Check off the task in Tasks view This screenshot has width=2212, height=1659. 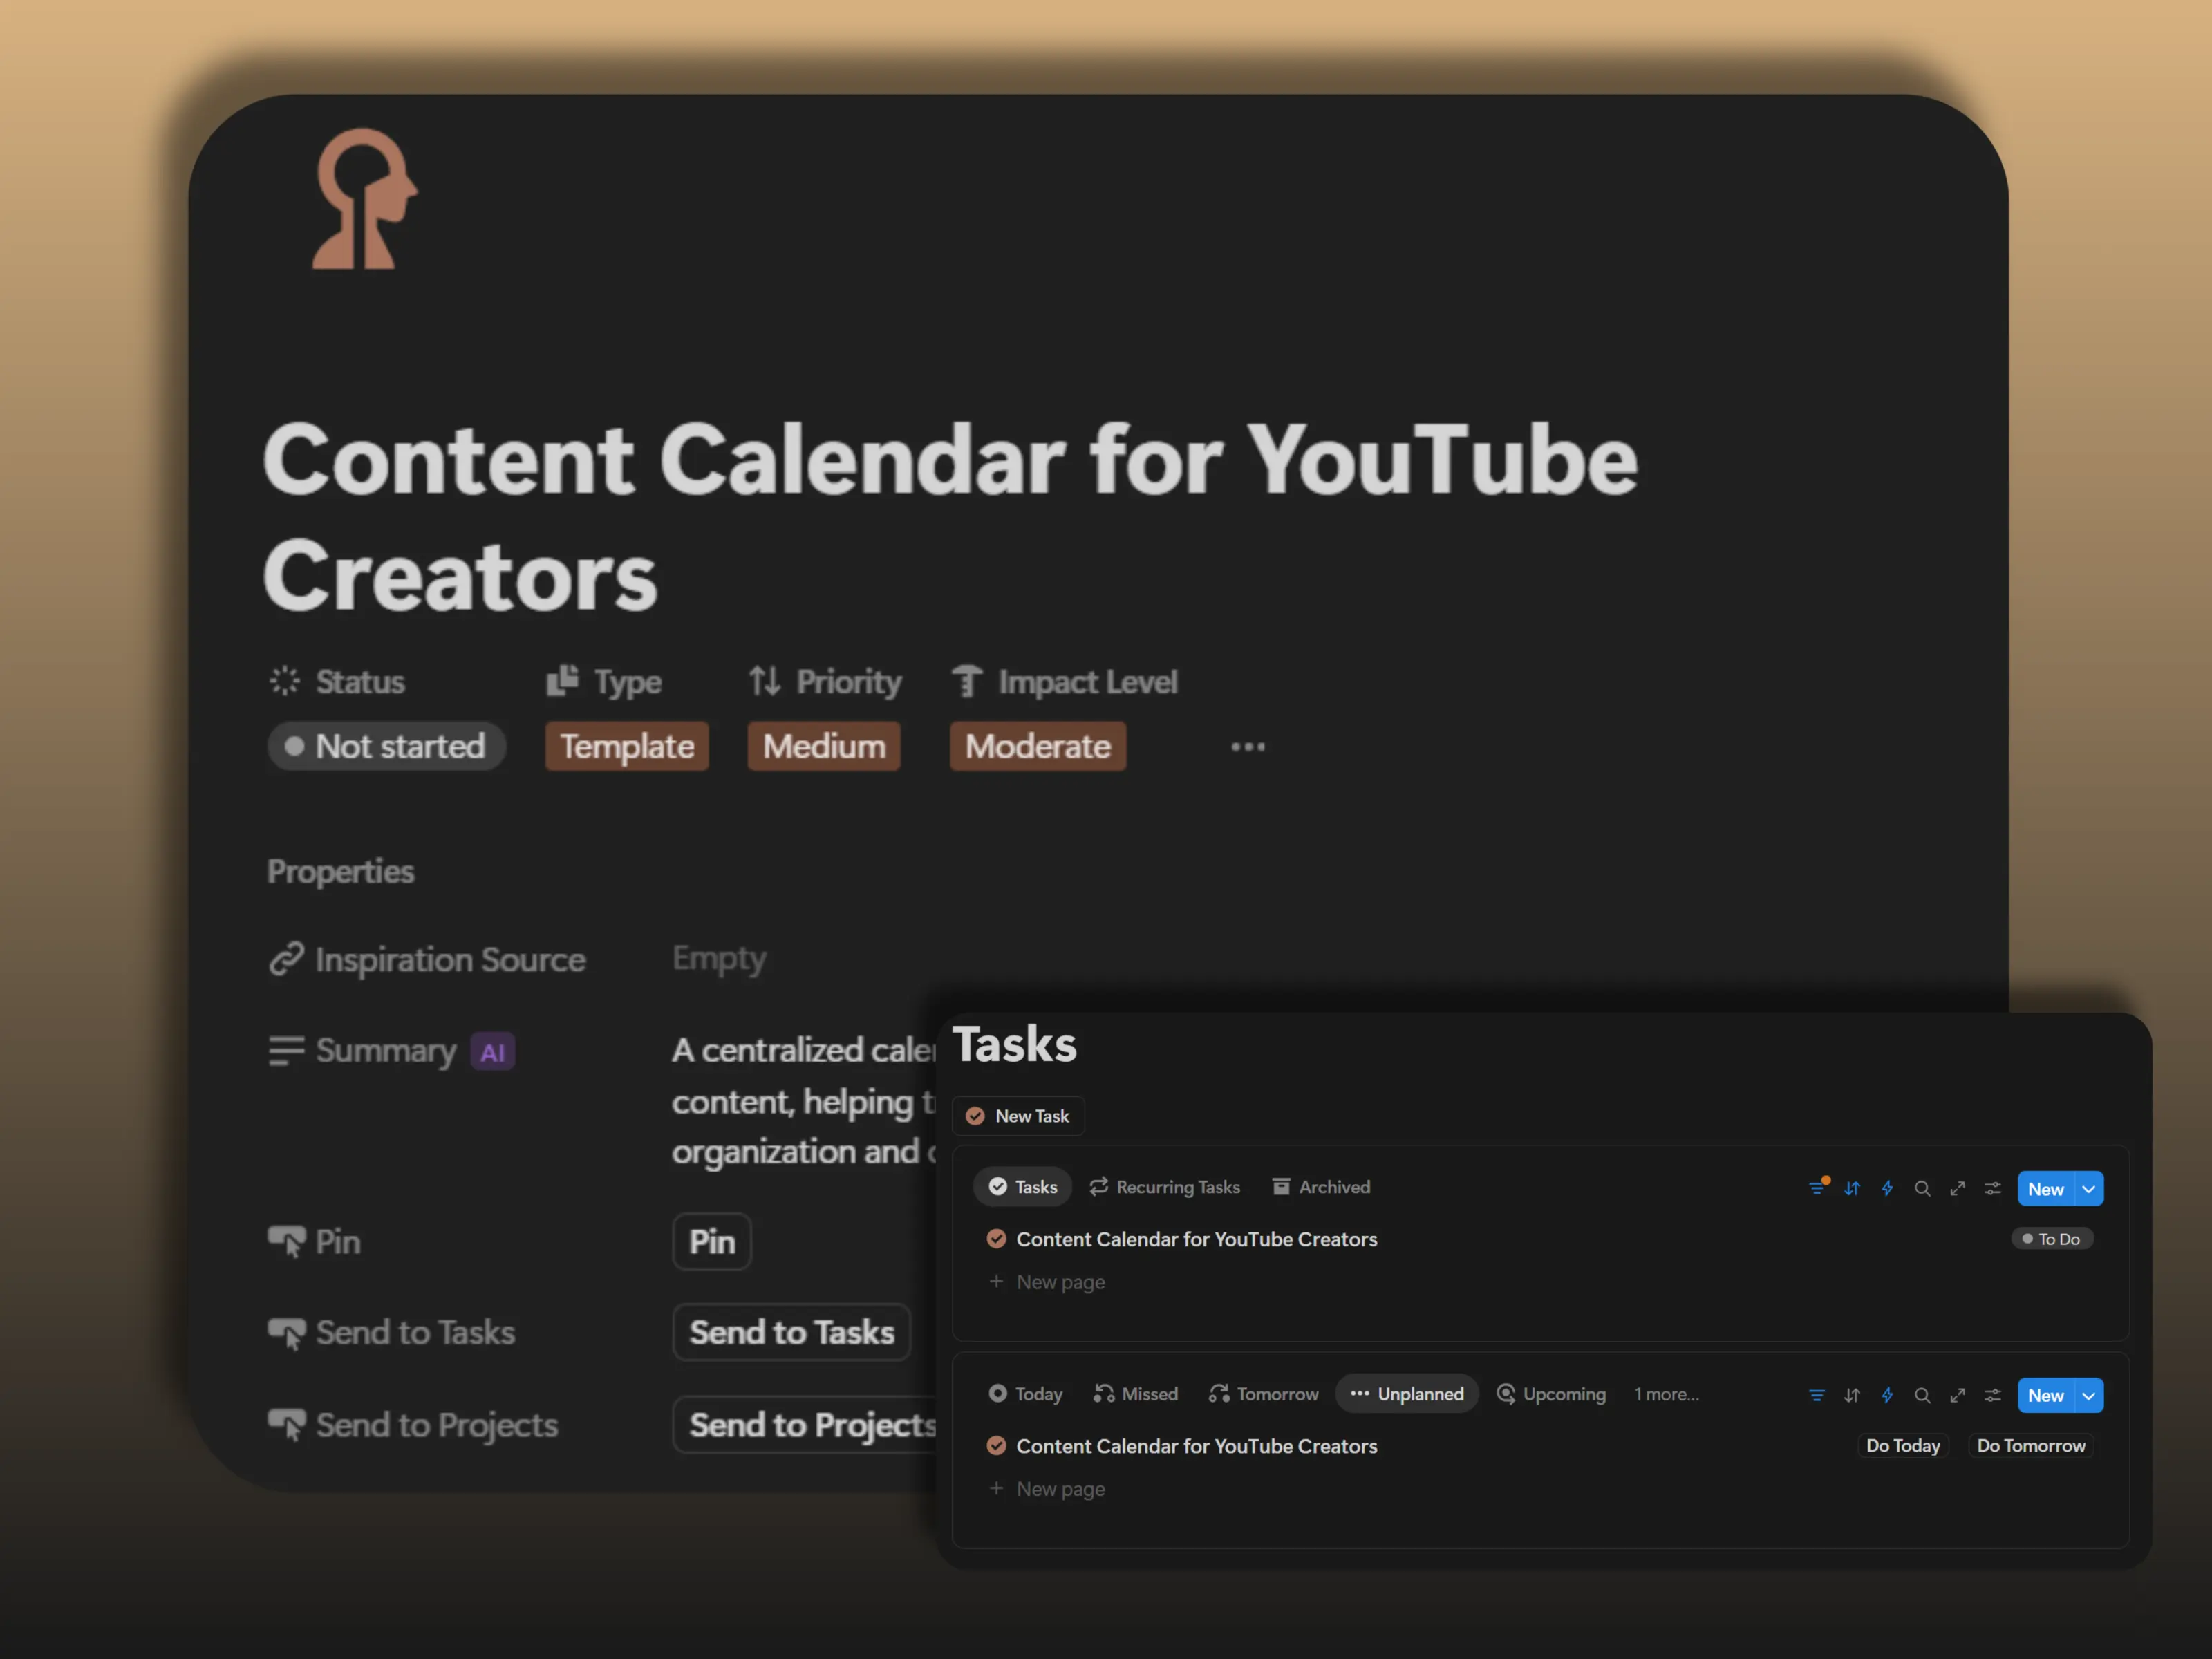[996, 1239]
